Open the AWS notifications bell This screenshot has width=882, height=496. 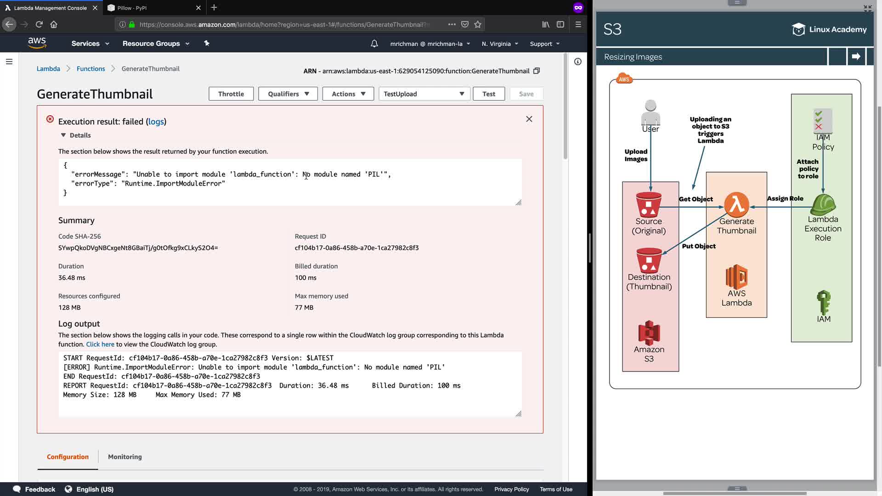[374, 44]
